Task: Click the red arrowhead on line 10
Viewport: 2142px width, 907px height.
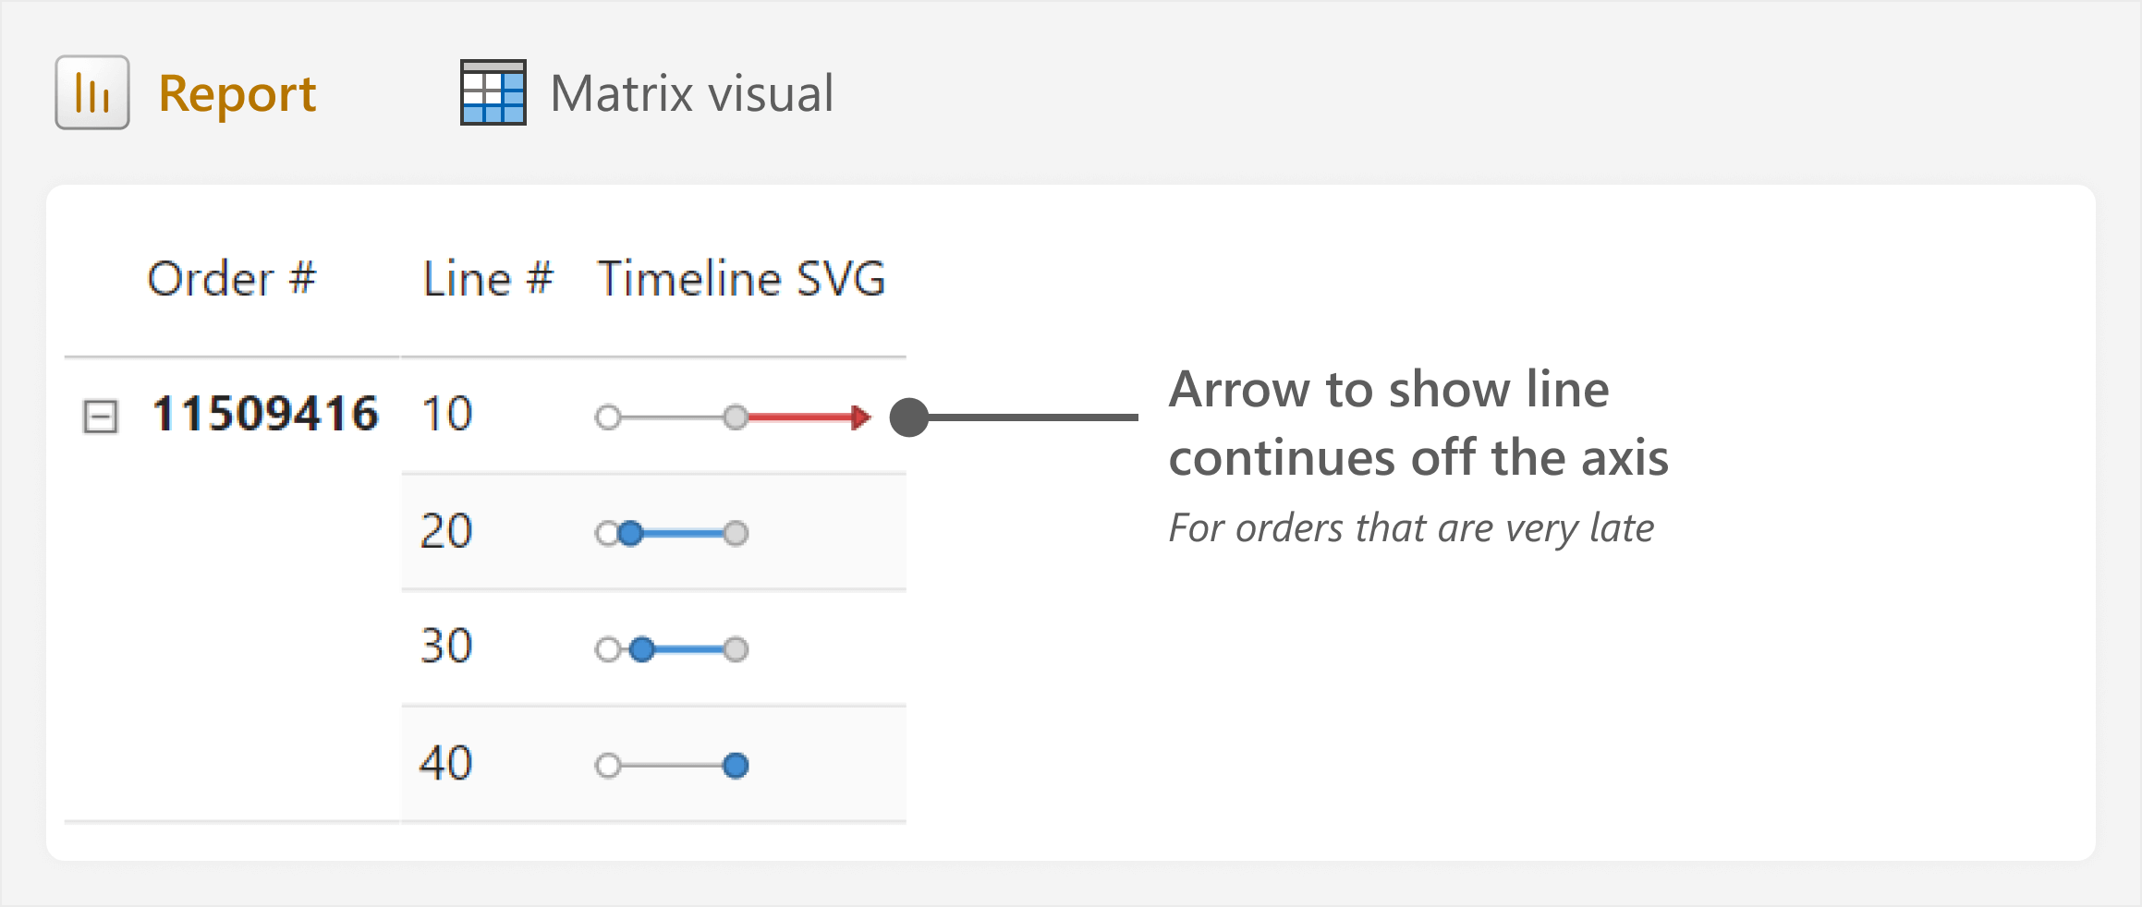Action: click(x=860, y=417)
